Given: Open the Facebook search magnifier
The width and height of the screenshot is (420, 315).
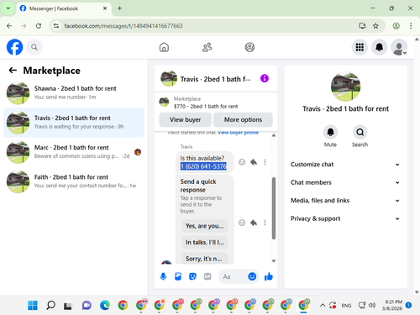Looking at the screenshot, I should 34,47.
